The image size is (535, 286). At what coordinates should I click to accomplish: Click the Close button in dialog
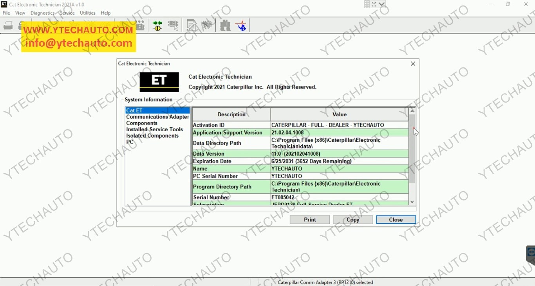point(396,220)
